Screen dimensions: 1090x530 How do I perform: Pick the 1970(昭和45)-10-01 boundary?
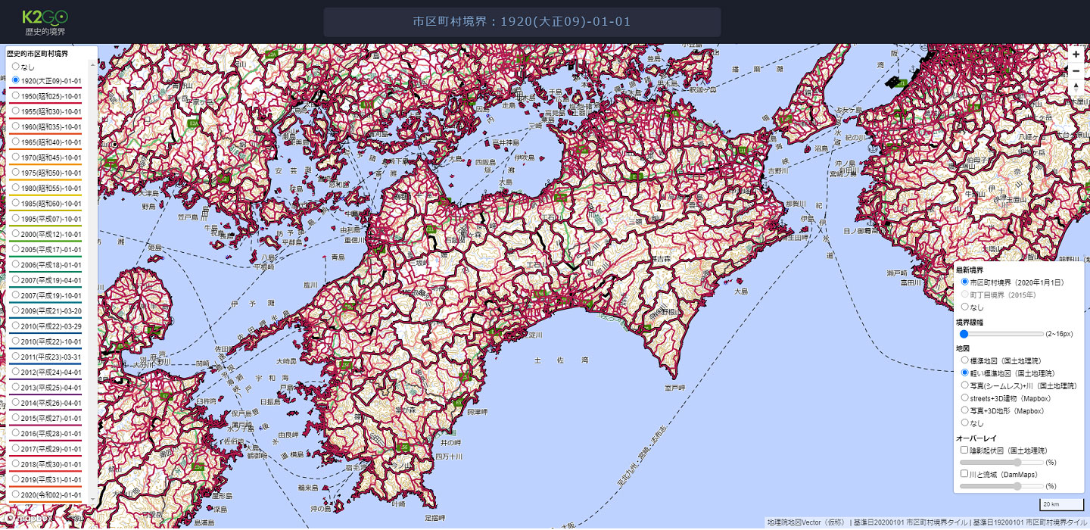16,157
